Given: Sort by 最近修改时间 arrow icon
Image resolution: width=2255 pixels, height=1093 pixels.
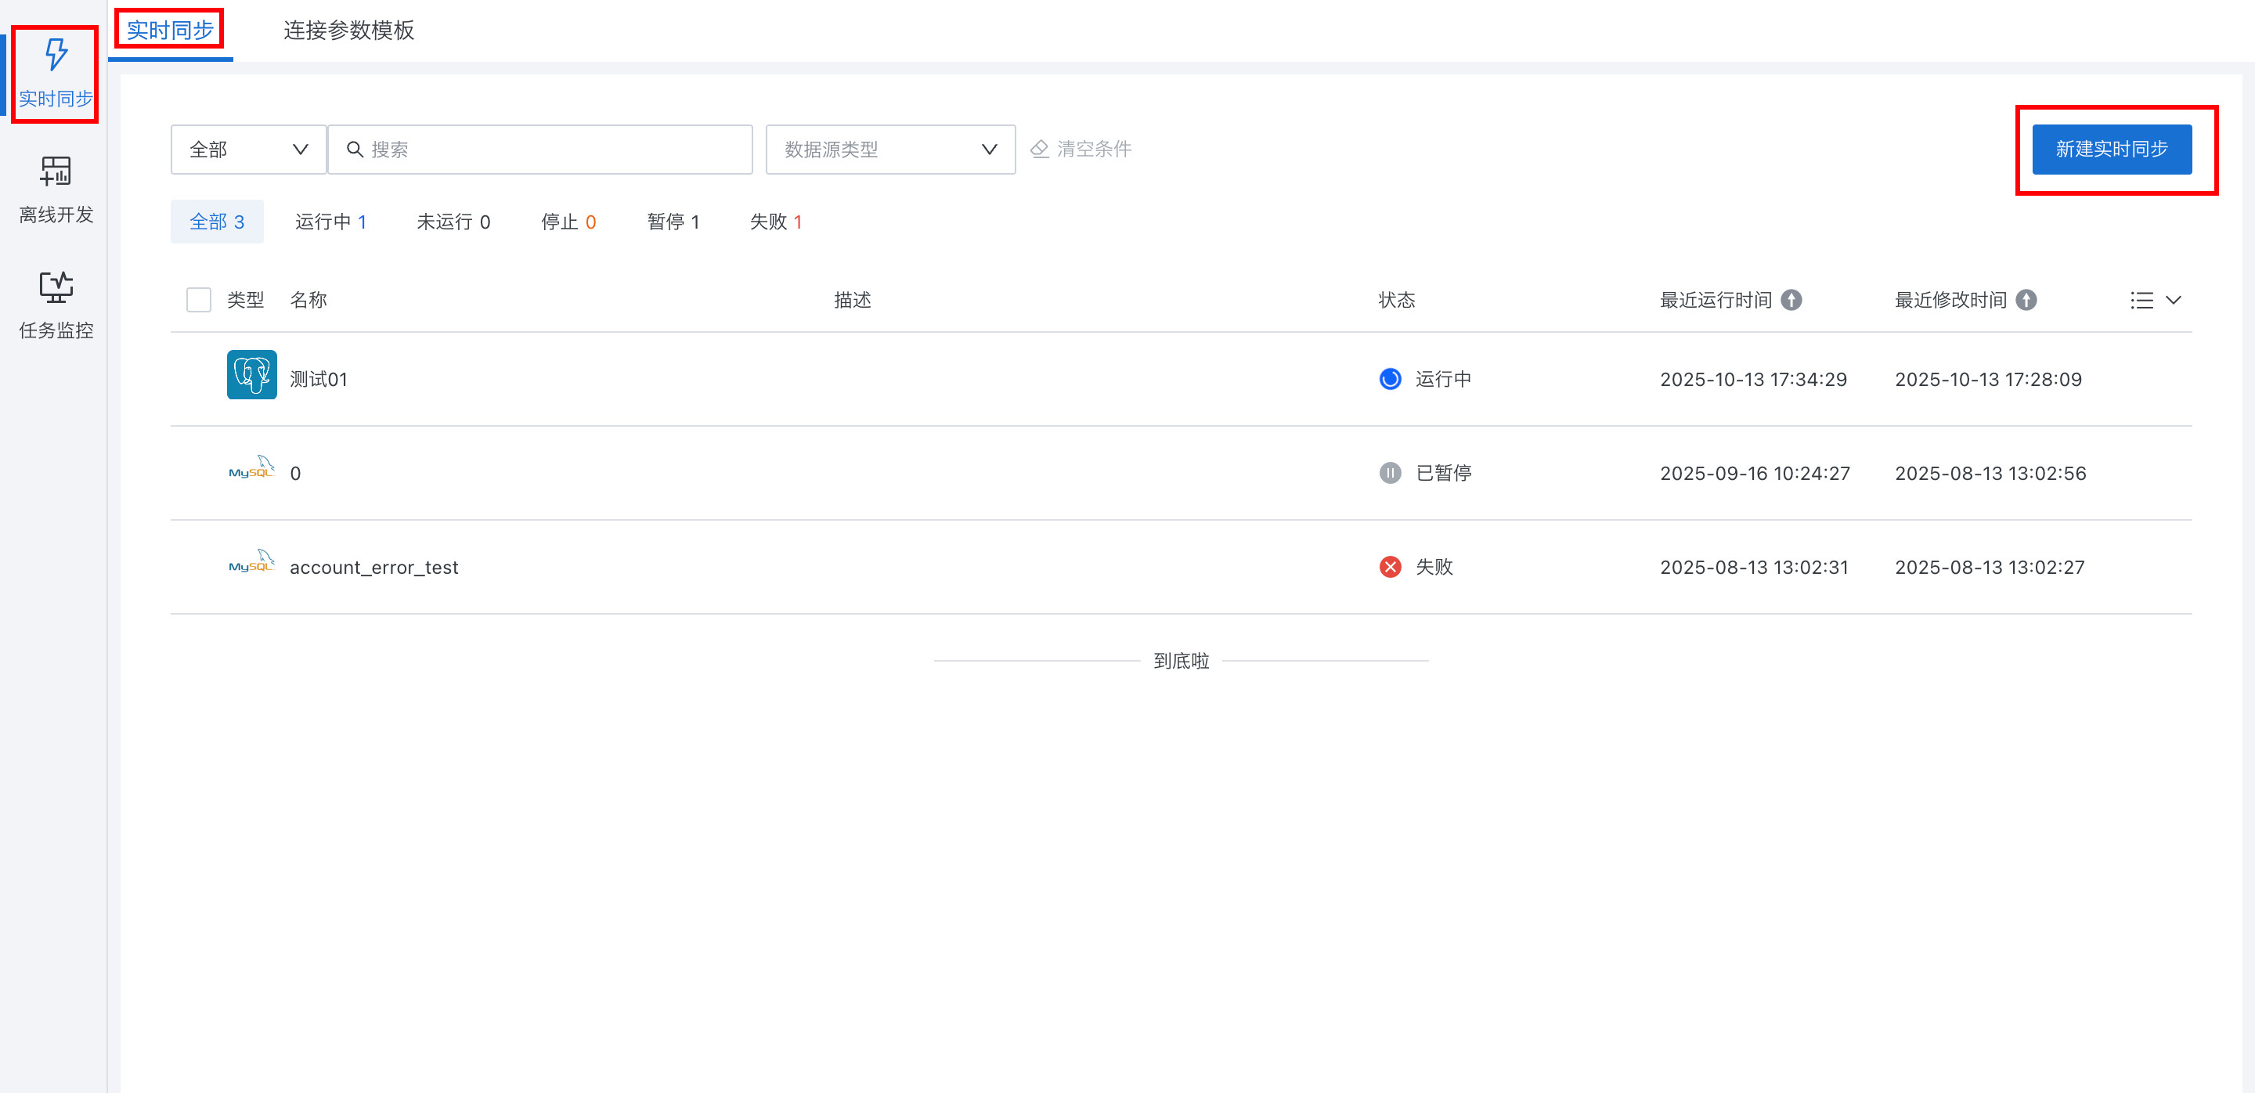Looking at the screenshot, I should click(2026, 300).
